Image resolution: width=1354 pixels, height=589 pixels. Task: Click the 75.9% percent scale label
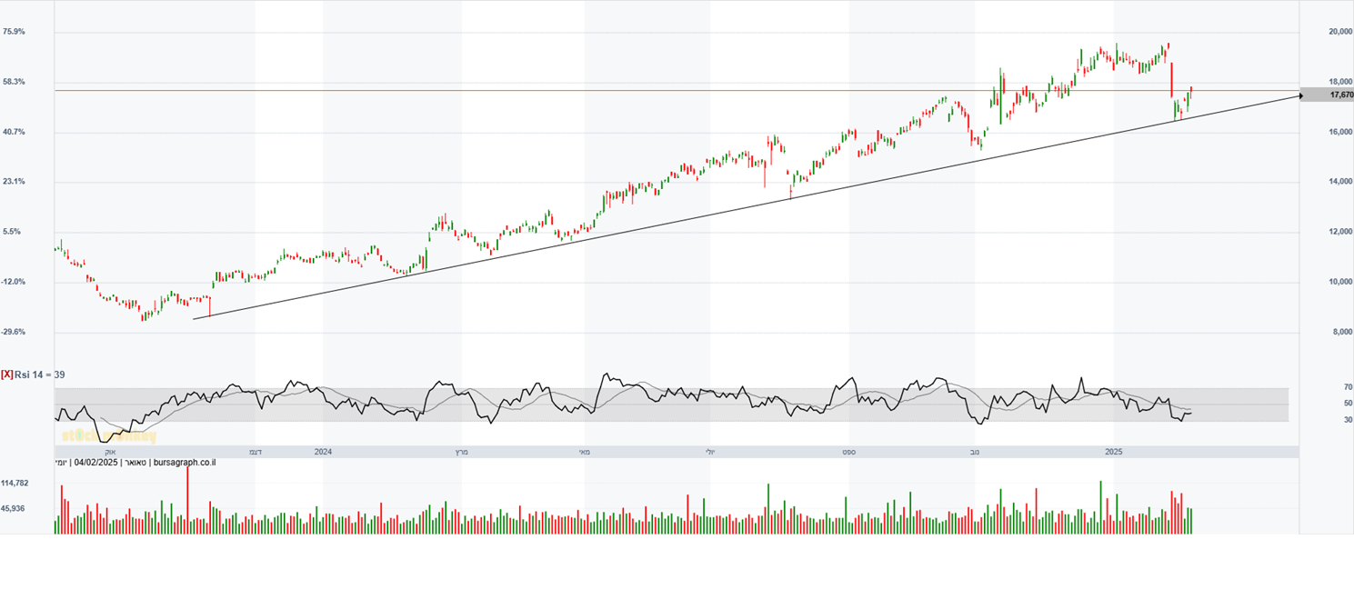14,32
